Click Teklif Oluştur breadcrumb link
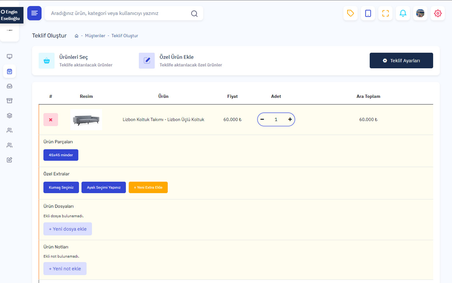 point(125,36)
